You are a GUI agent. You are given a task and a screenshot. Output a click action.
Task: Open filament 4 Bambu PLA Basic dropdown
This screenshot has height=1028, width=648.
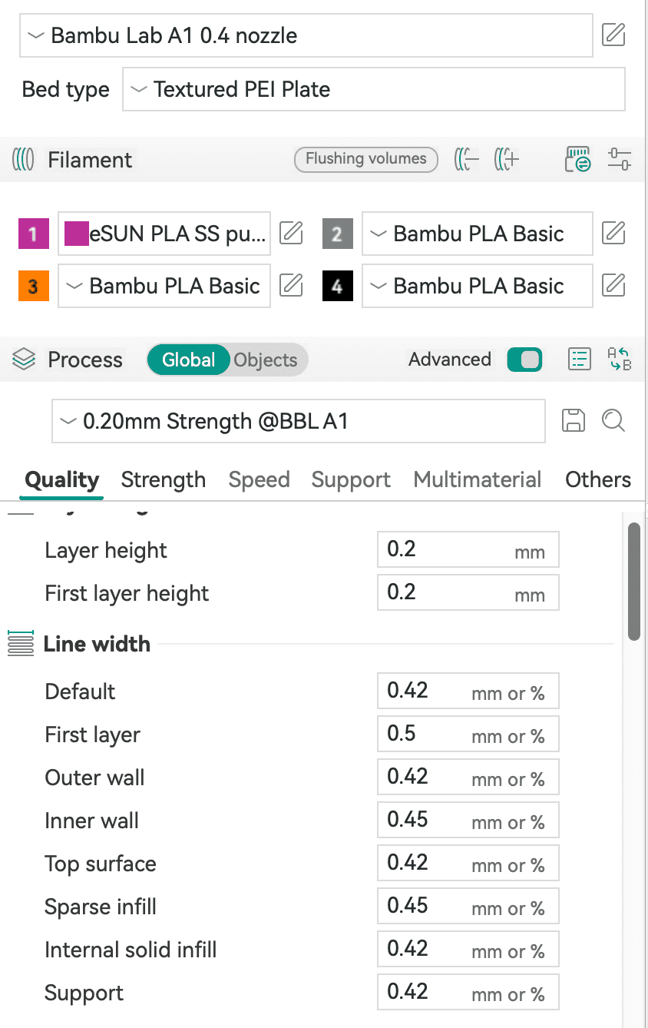point(477,286)
